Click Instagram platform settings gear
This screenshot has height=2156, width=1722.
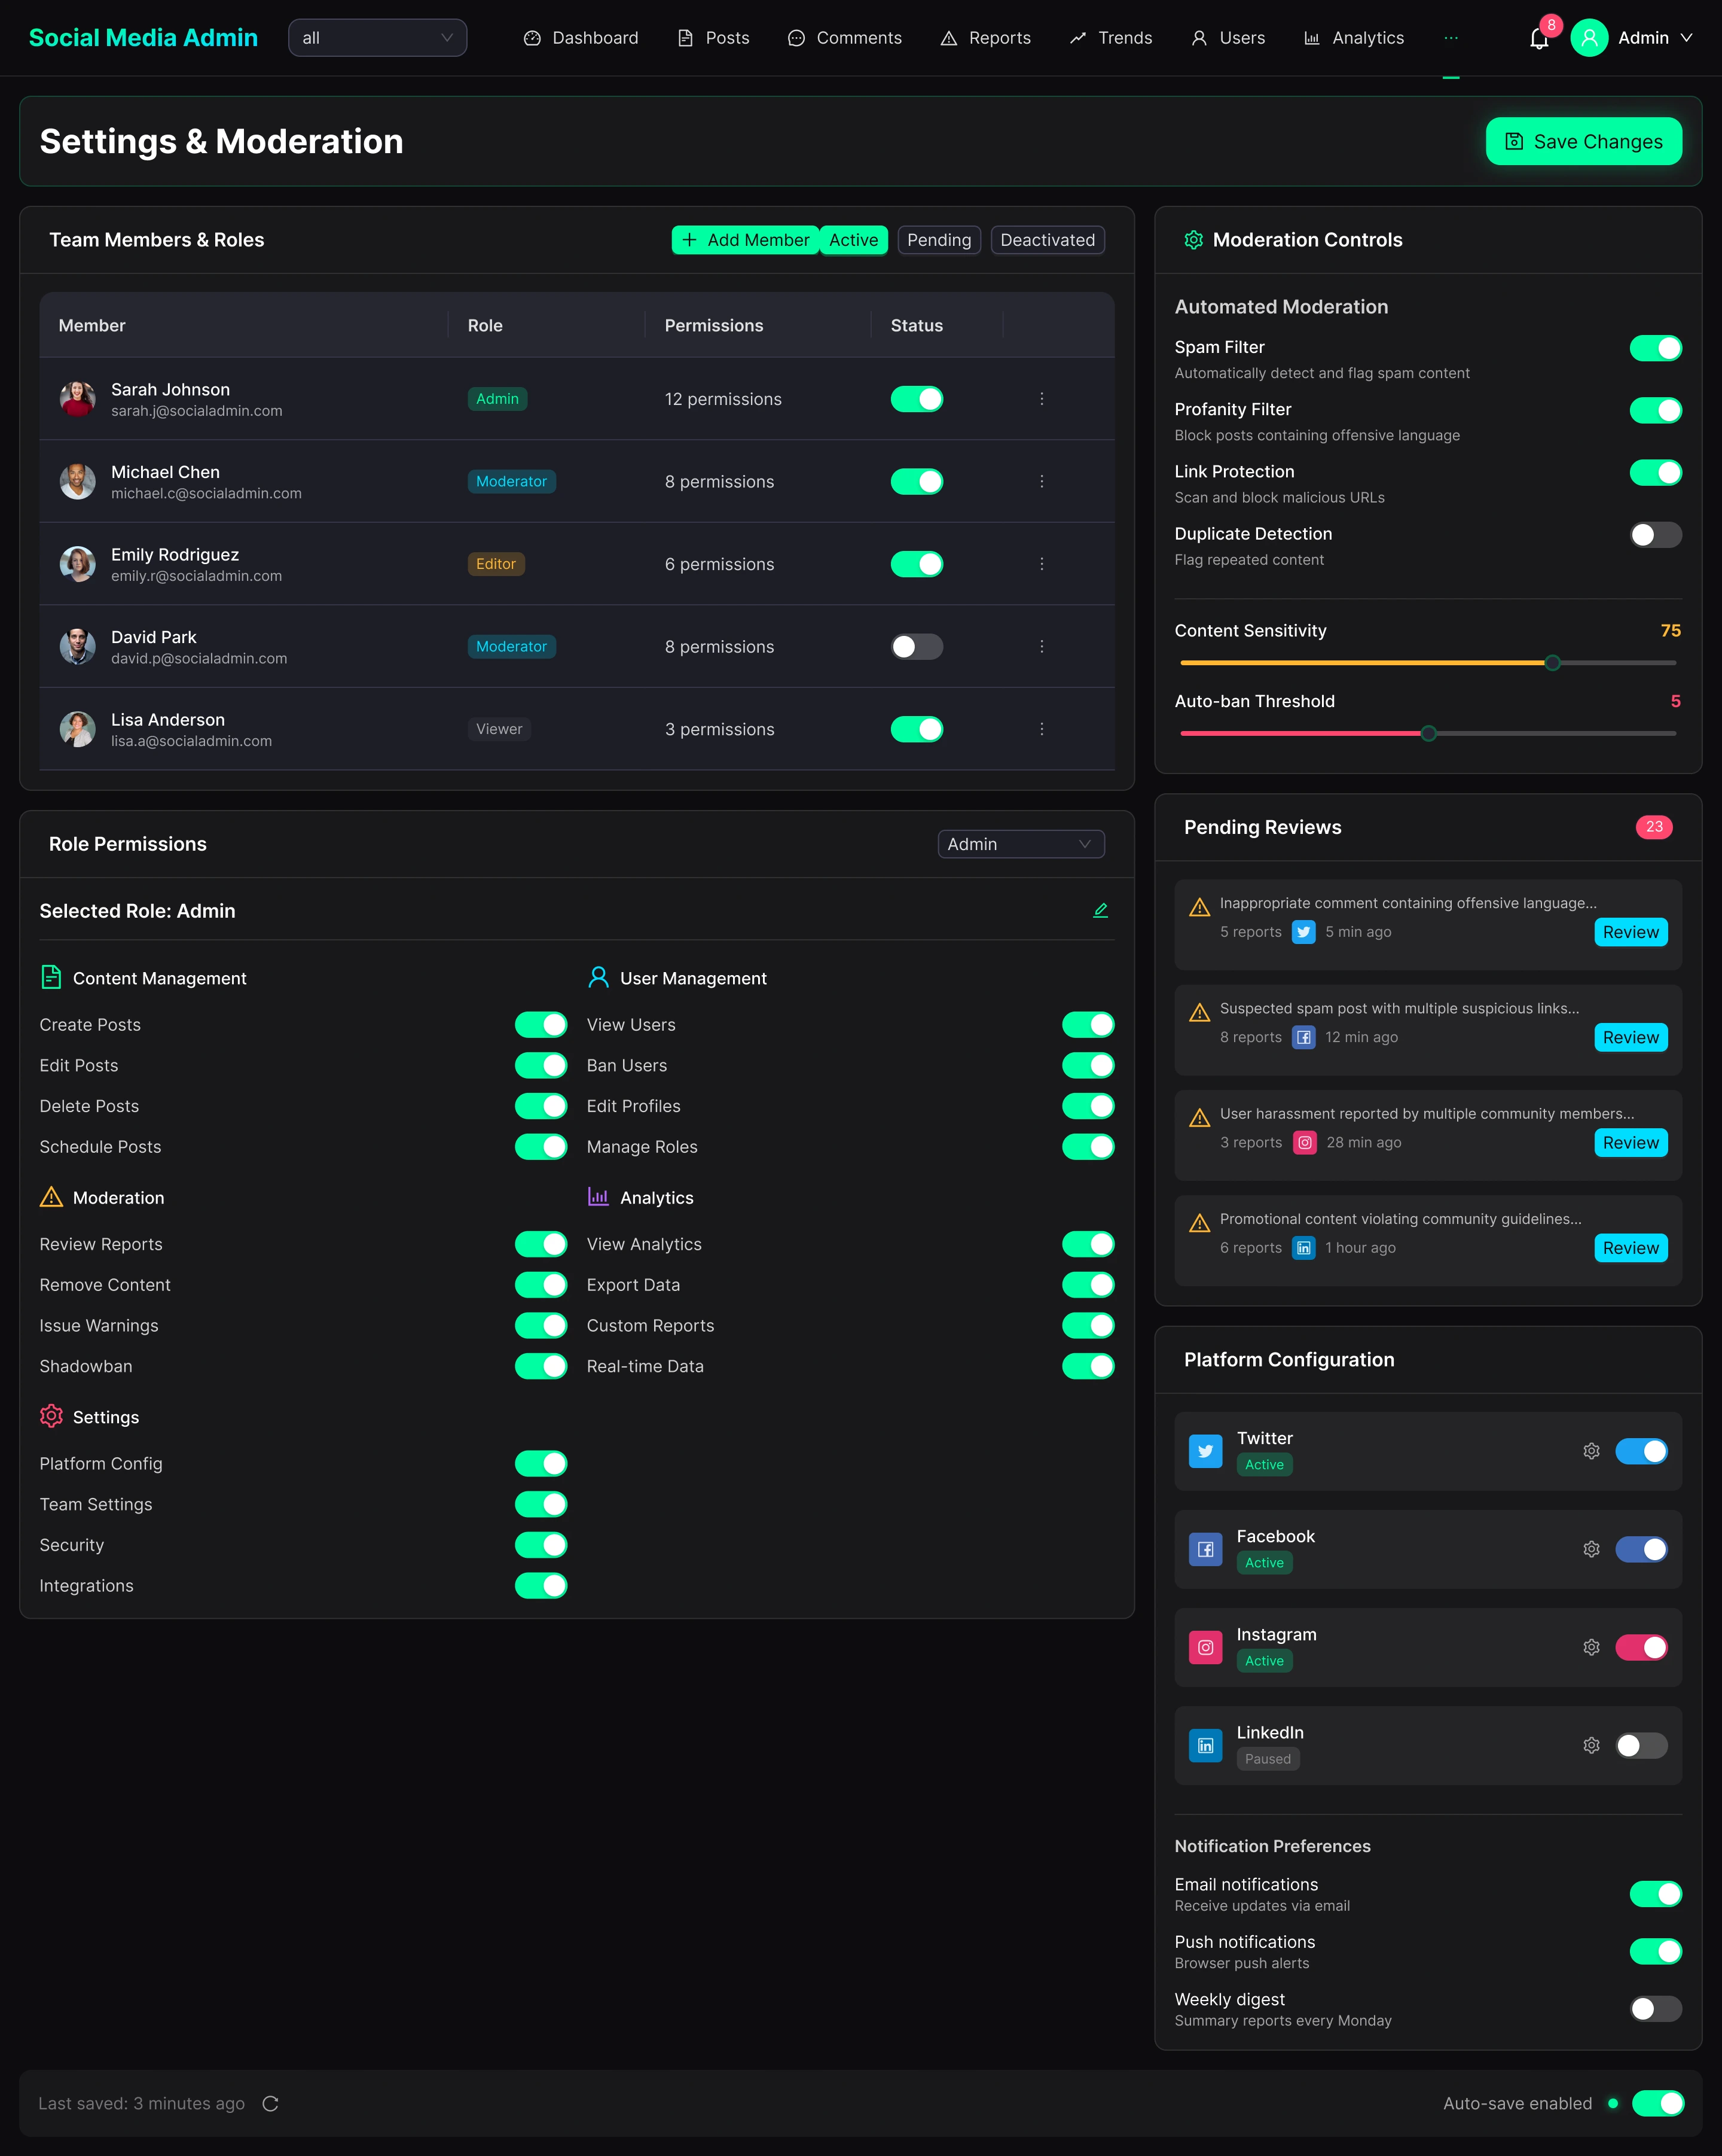[x=1591, y=1647]
